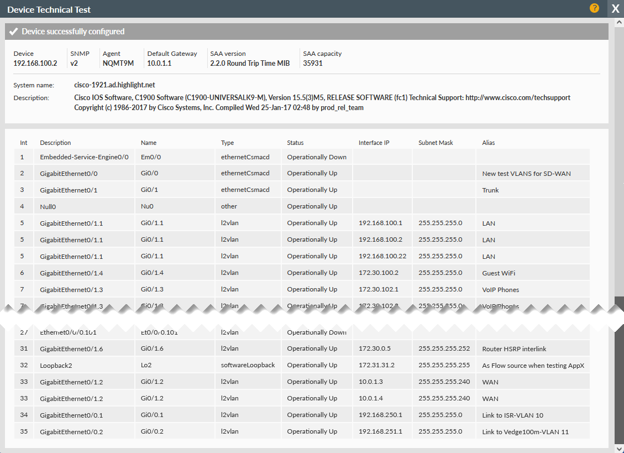Click the scrollbar up arrow

click(619, 22)
